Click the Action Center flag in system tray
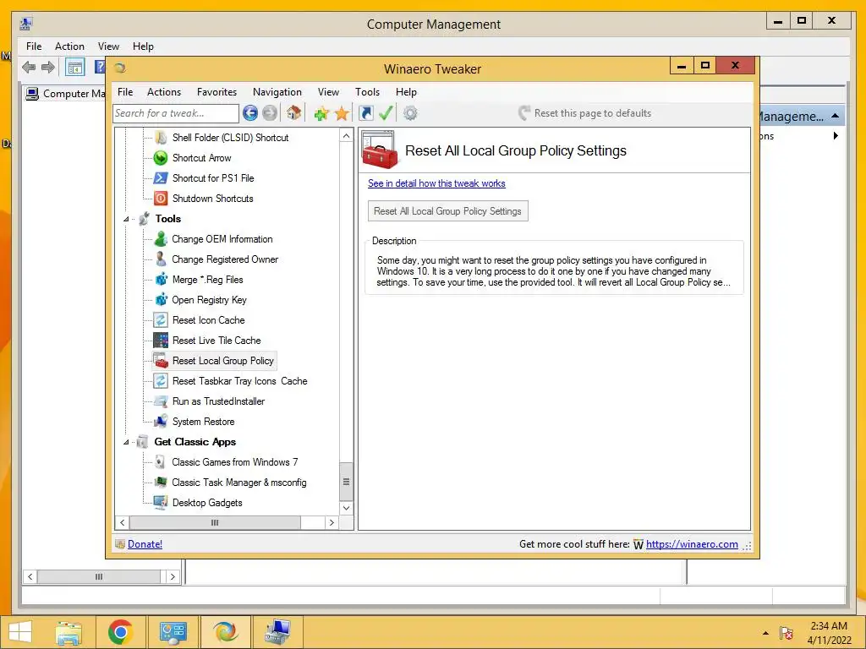Image resolution: width=866 pixels, height=649 pixels. coord(787,633)
